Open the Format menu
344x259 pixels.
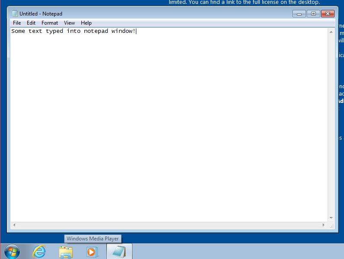(50, 23)
